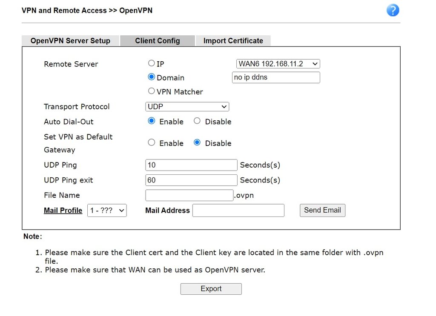
Task: Select the Client Config tab
Action: click(158, 41)
